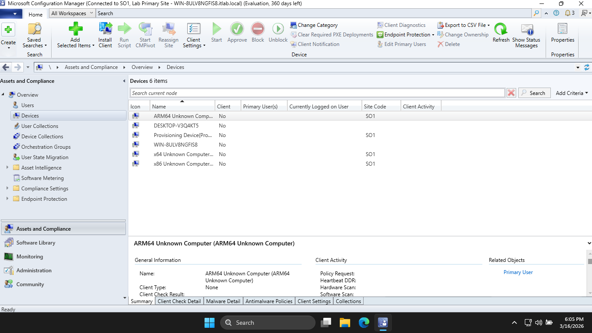Follow the Primary User link
The height and width of the screenshot is (333, 592).
518,272
